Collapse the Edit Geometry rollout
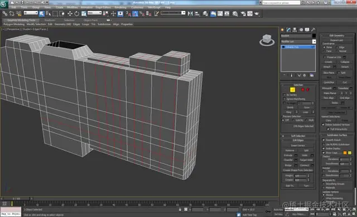The height and width of the screenshot is (217, 357). point(337,36)
